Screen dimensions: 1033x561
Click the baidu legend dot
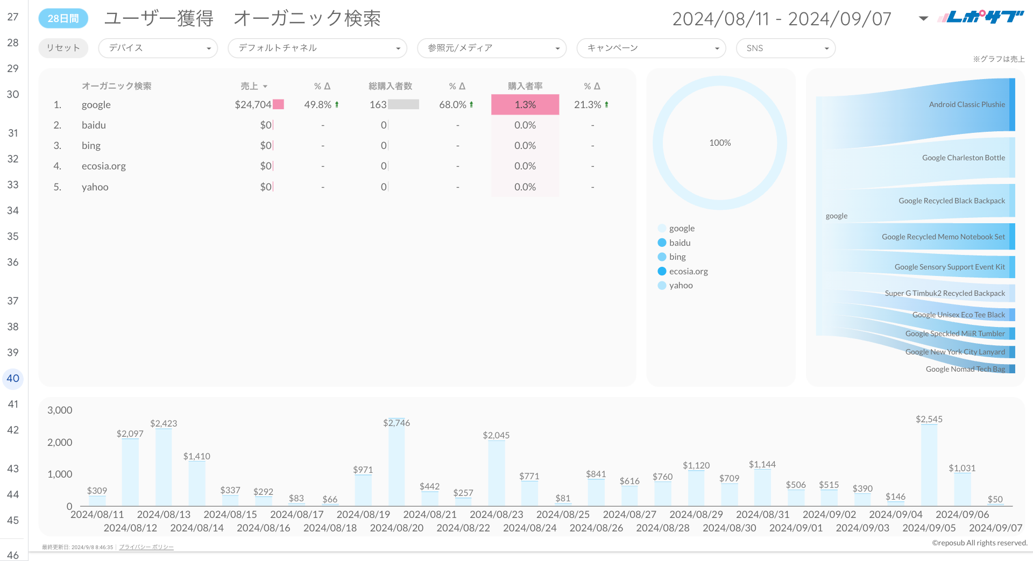(661, 242)
